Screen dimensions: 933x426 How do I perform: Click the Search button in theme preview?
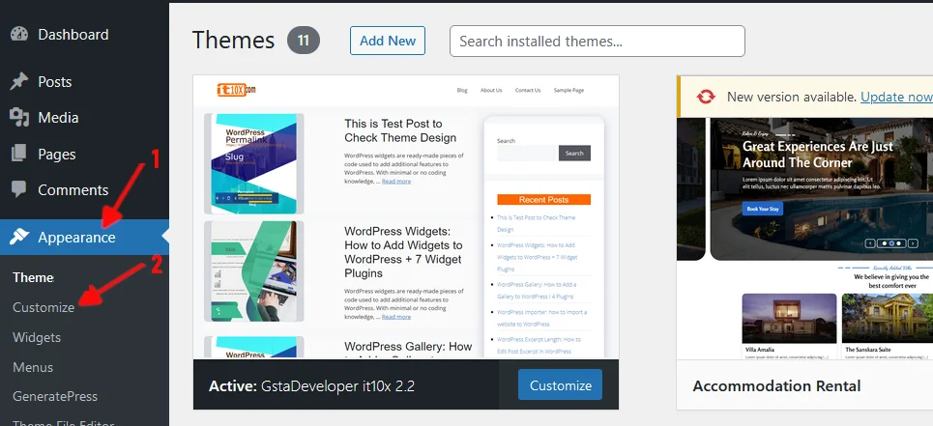click(x=574, y=154)
